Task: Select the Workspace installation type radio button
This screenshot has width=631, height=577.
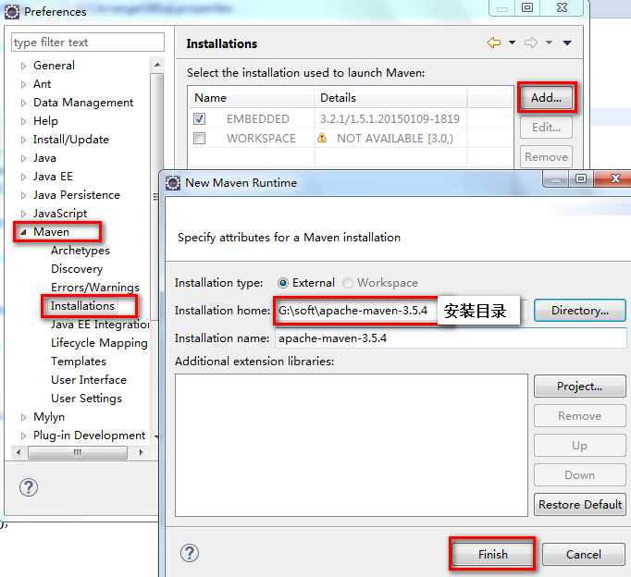Action: (348, 283)
